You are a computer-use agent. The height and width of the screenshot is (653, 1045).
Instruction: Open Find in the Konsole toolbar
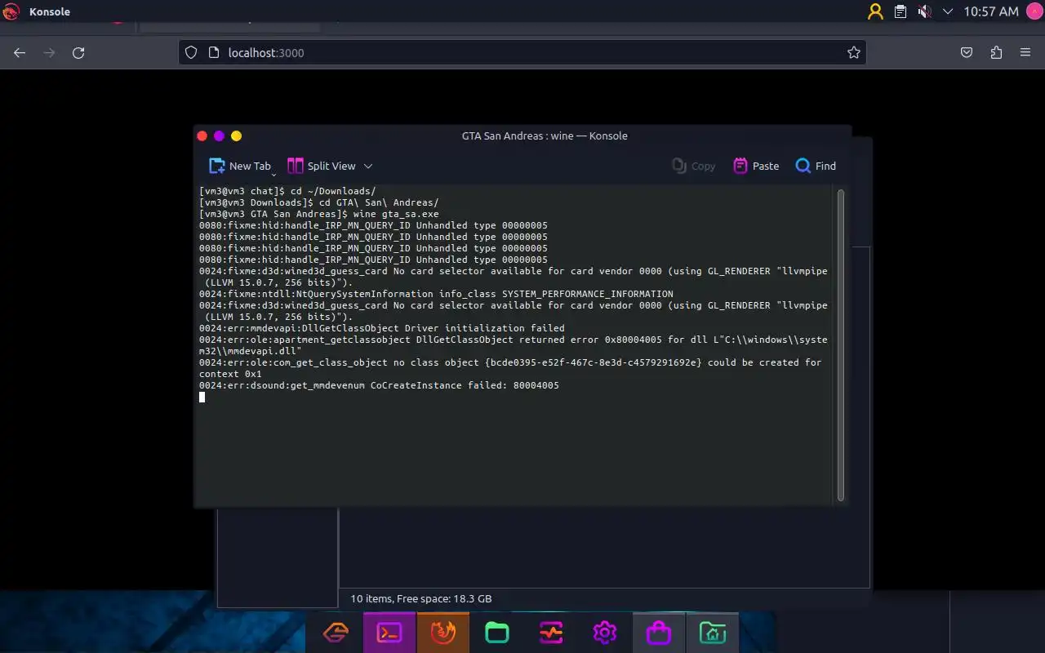point(816,166)
